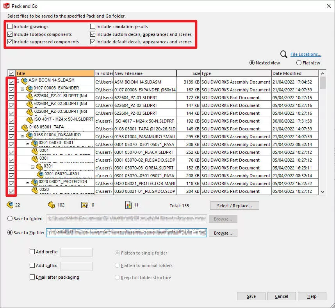Open the File Locations link
The height and width of the screenshot is (308, 335).
(306, 54)
